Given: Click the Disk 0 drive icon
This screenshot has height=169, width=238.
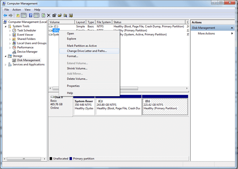Looking at the screenshot, I should [x=52, y=97].
